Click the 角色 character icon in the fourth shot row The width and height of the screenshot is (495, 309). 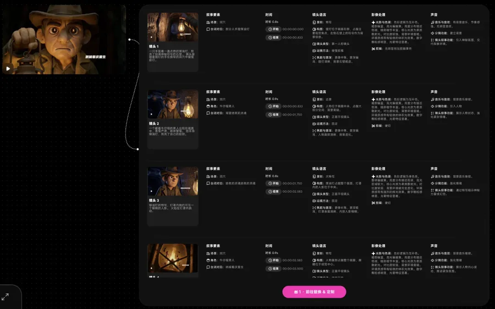[208, 260]
